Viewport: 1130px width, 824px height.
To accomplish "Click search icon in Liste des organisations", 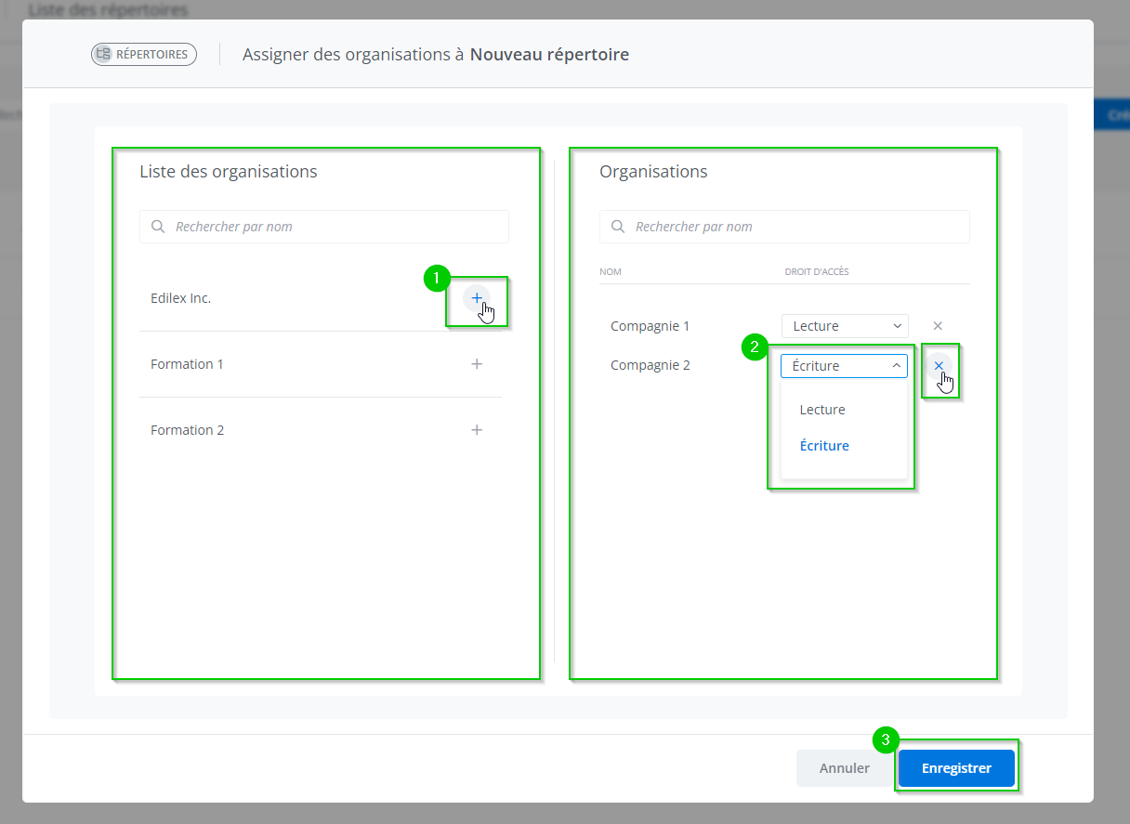I will (x=159, y=227).
